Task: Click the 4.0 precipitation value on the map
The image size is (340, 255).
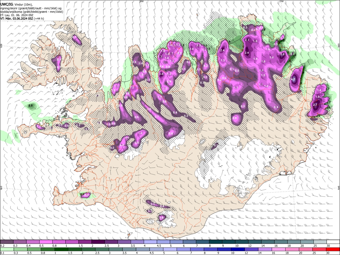Action: coord(293,79)
